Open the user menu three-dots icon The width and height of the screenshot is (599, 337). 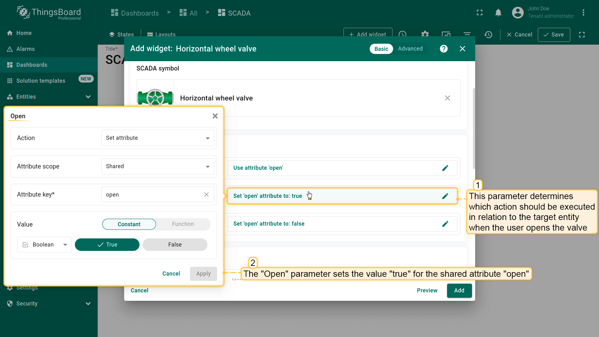click(583, 13)
